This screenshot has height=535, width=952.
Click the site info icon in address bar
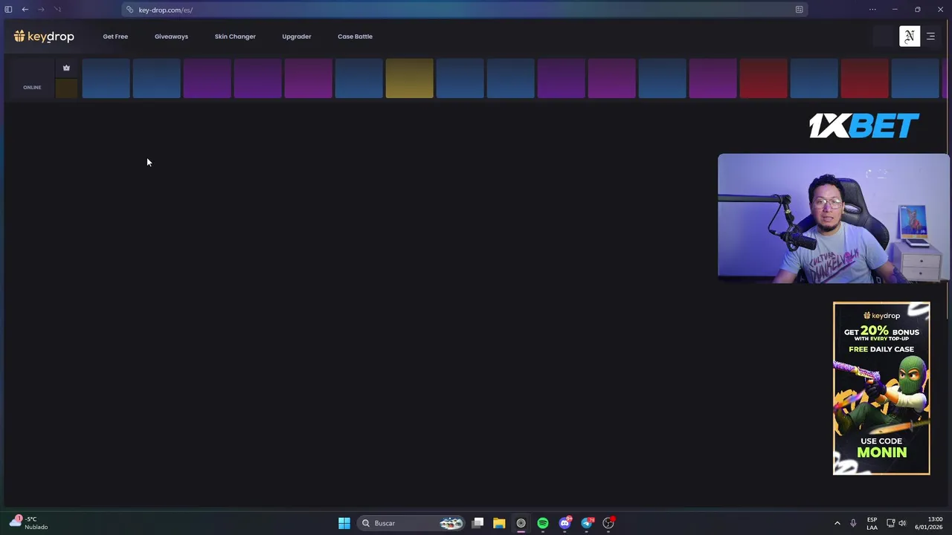click(x=129, y=10)
